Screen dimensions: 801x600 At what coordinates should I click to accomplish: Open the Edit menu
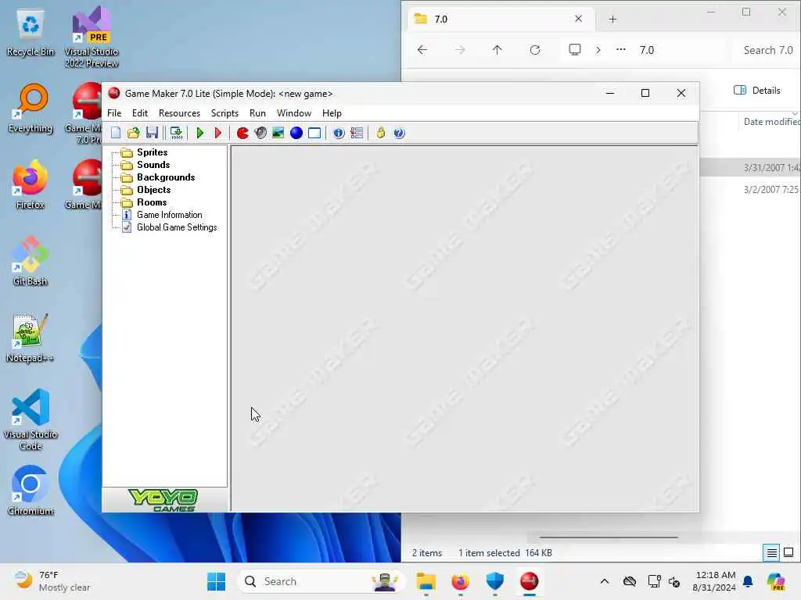[x=140, y=113]
